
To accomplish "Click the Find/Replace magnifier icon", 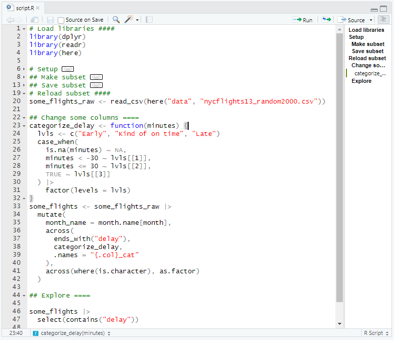I will pyautogui.click(x=116, y=20).
